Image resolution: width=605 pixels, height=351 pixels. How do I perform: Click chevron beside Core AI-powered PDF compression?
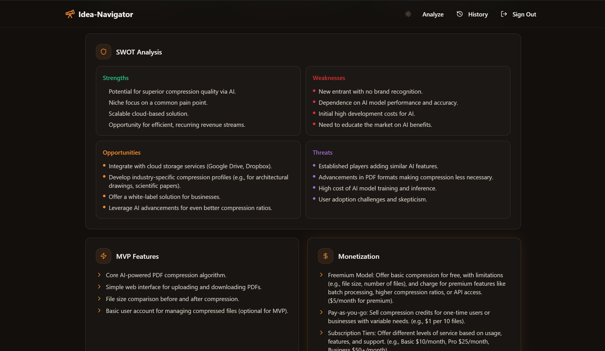point(99,275)
